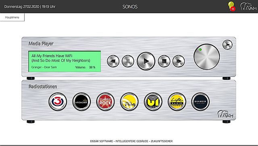The width and height of the screenshot is (258, 146).
Task: Click the Radiostationen label
Action: pyautogui.click(x=43, y=87)
